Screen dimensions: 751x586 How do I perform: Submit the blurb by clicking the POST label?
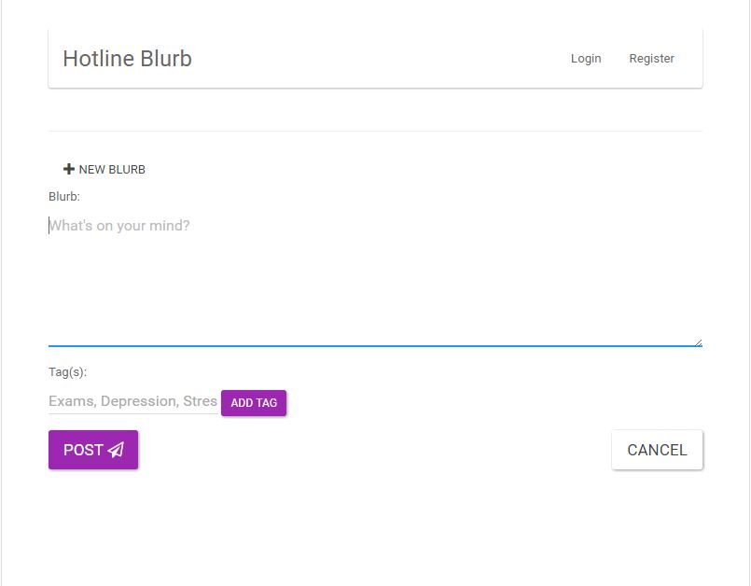pyautogui.click(x=83, y=450)
